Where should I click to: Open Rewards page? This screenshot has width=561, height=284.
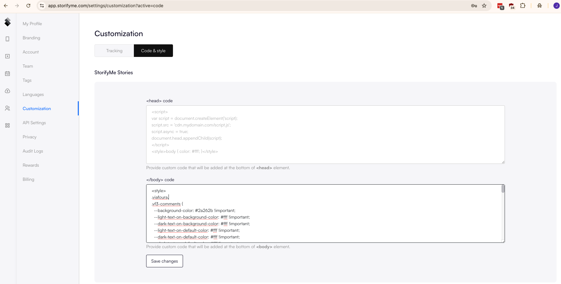pos(31,165)
